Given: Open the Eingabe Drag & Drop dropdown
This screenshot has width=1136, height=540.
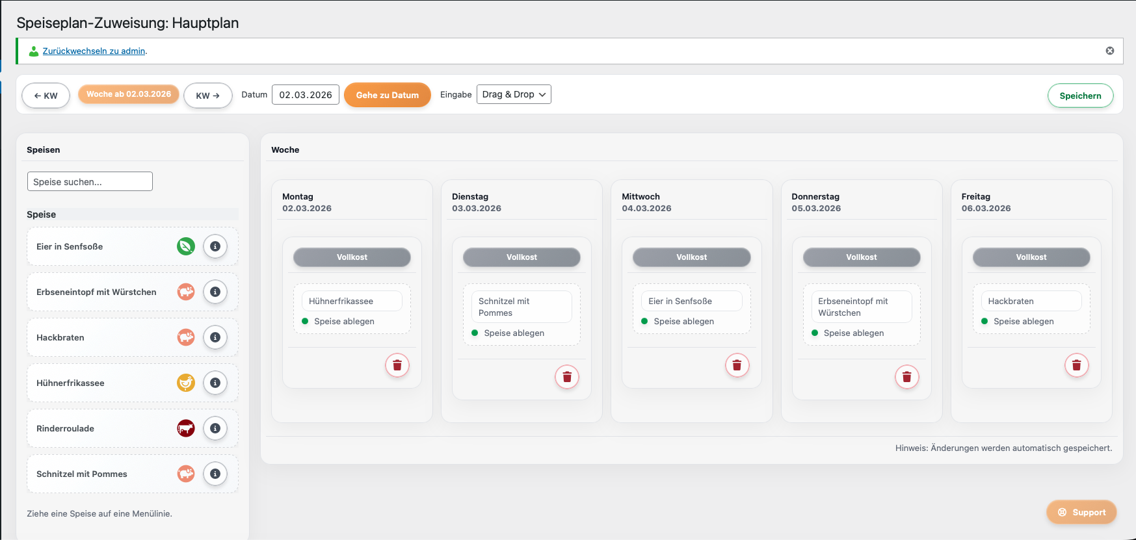Looking at the screenshot, I should point(514,95).
